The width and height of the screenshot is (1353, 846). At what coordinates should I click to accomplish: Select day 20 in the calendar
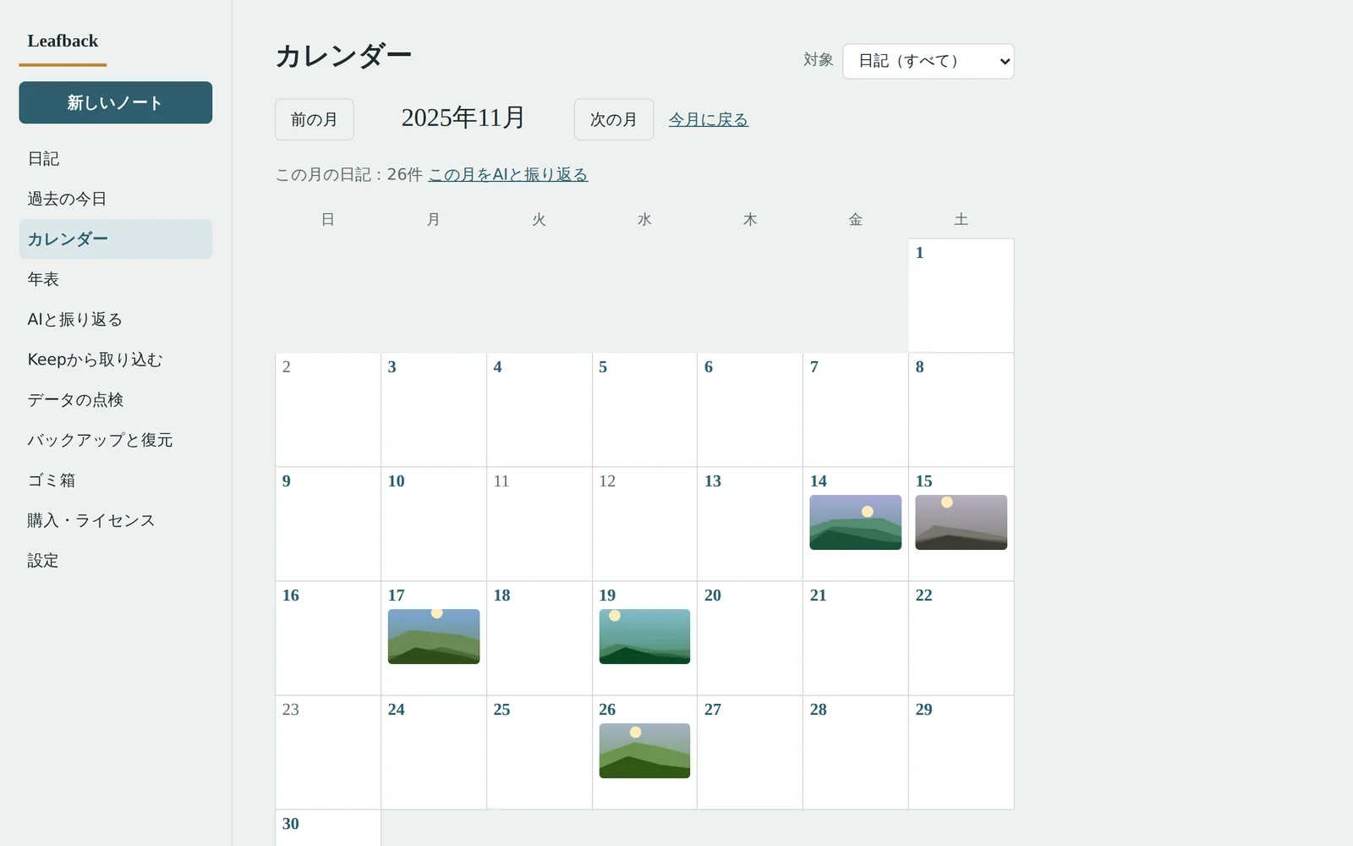pos(749,638)
